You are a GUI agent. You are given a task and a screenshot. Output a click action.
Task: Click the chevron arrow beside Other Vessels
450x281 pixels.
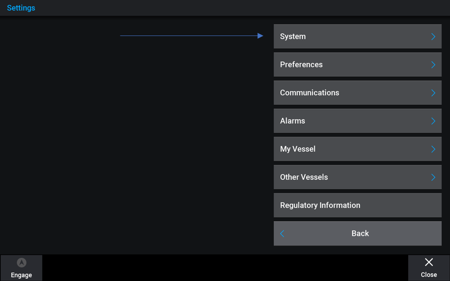click(x=433, y=177)
